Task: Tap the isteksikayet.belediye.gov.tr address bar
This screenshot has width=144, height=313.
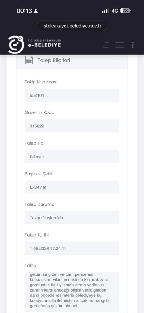Action: click(x=72, y=26)
